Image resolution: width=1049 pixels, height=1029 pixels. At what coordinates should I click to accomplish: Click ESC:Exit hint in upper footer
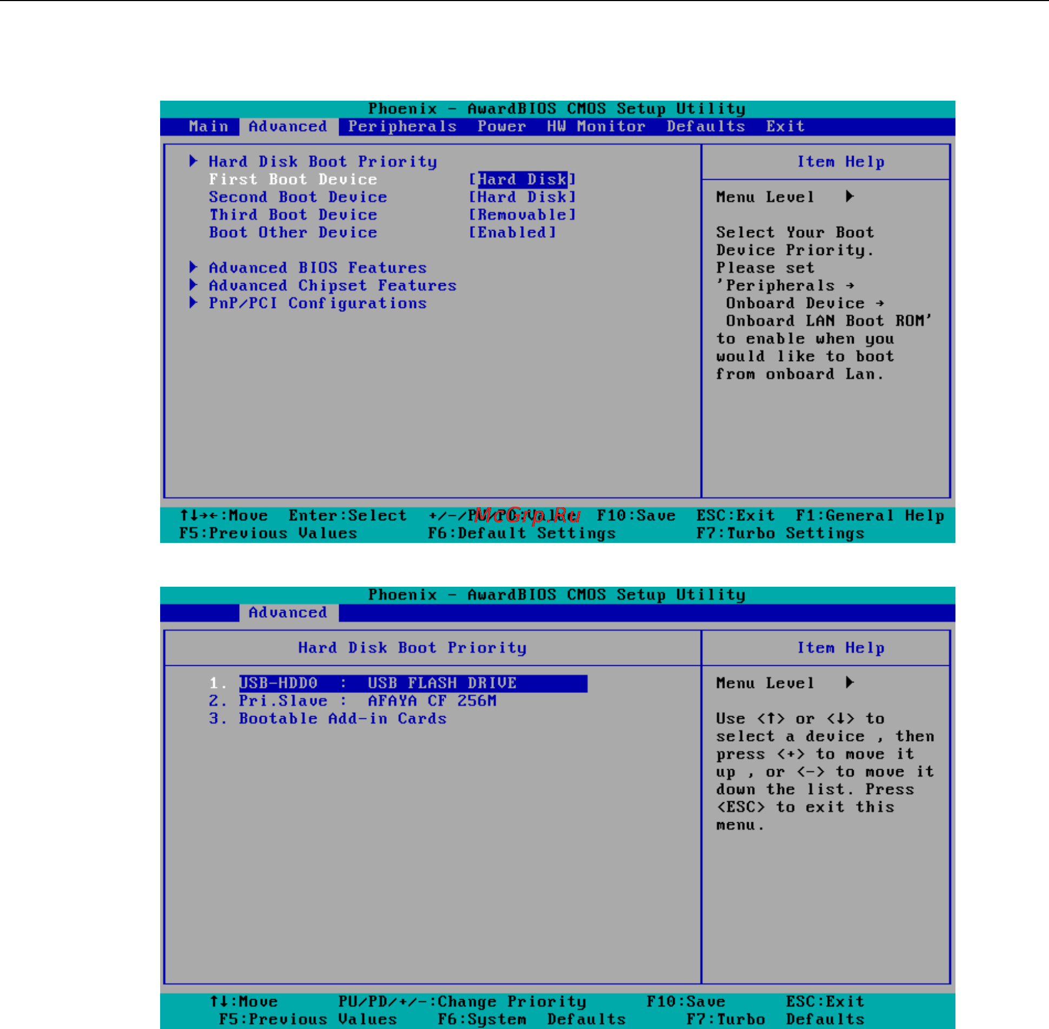point(735,516)
